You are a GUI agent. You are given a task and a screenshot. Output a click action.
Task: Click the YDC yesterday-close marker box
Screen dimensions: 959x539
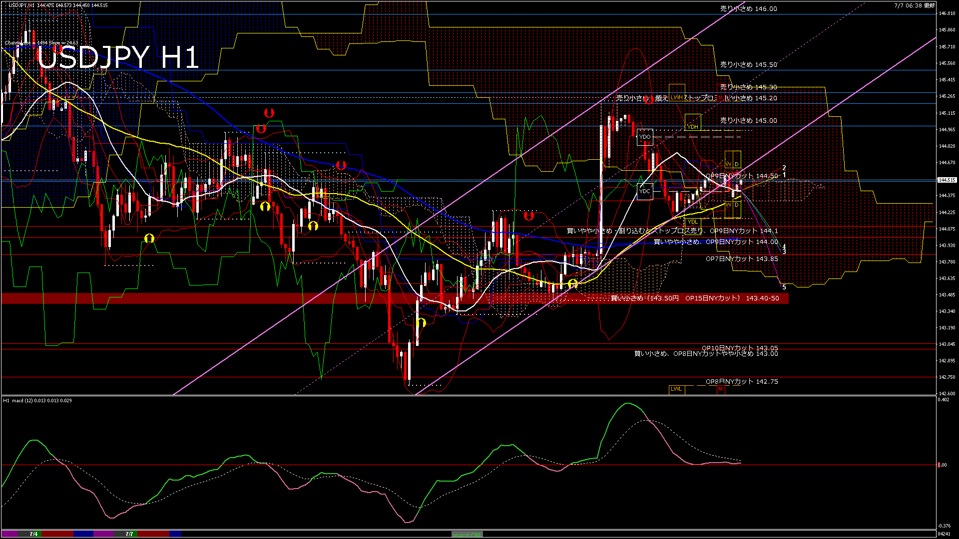(645, 191)
